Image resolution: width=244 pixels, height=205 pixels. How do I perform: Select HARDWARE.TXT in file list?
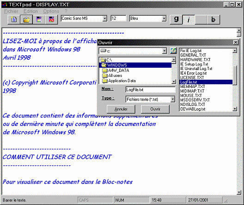(x=206, y=60)
